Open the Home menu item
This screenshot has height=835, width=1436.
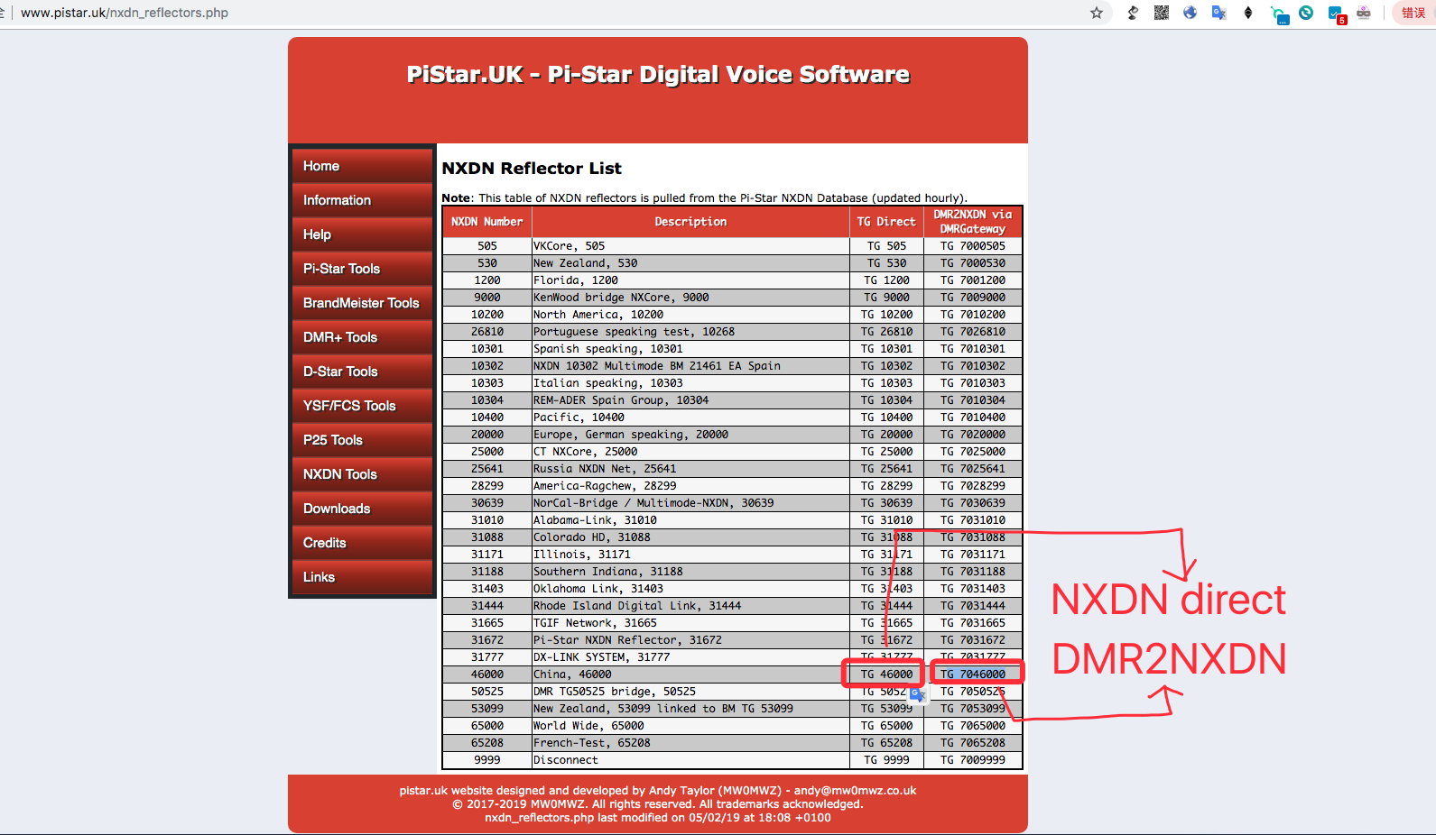pyautogui.click(x=362, y=166)
